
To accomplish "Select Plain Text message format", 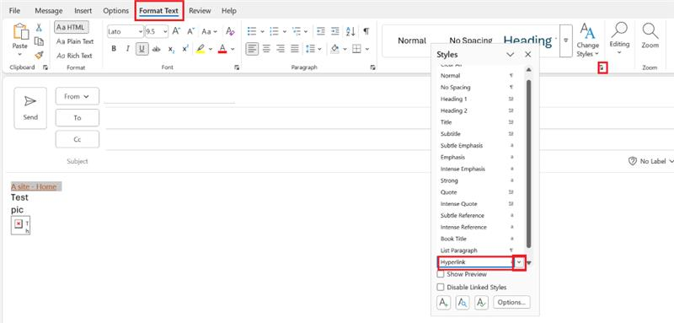I will tap(75, 41).
